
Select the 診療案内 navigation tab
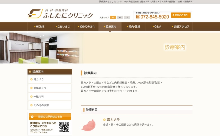click(x=110, y=27)
